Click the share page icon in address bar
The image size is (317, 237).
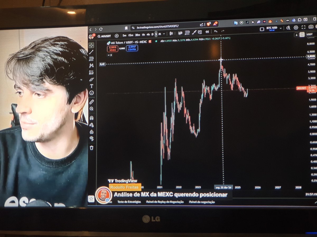(202, 24)
